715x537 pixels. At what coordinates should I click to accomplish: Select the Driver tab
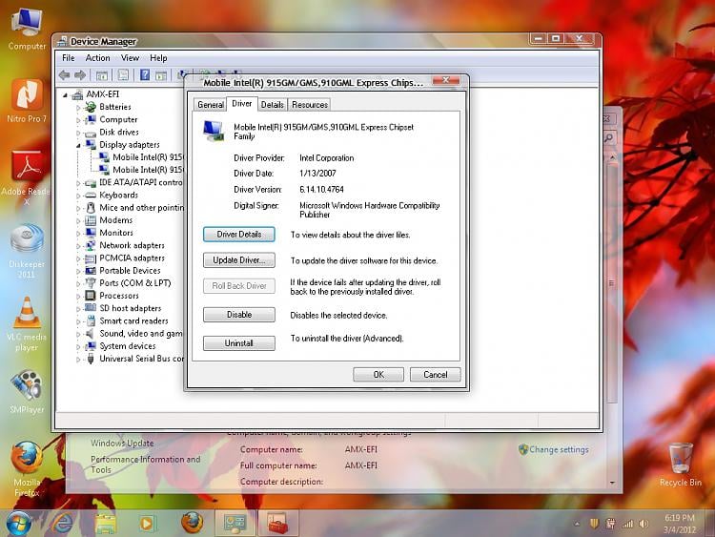pyautogui.click(x=242, y=104)
